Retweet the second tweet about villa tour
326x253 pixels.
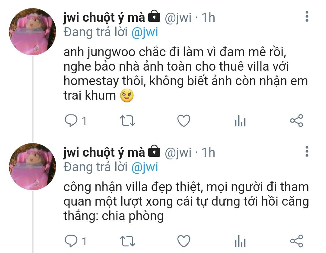(x=127, y=241)
